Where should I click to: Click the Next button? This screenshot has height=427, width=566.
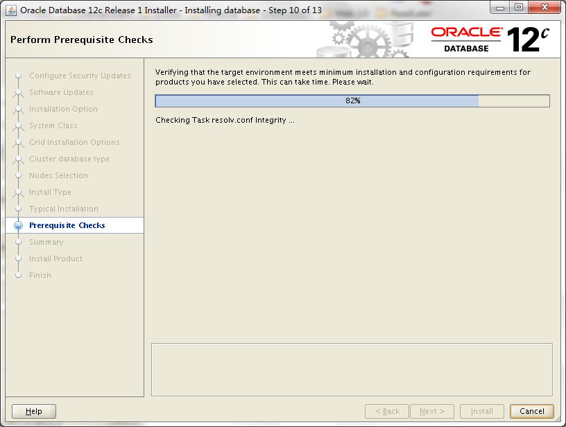[432, 411]
